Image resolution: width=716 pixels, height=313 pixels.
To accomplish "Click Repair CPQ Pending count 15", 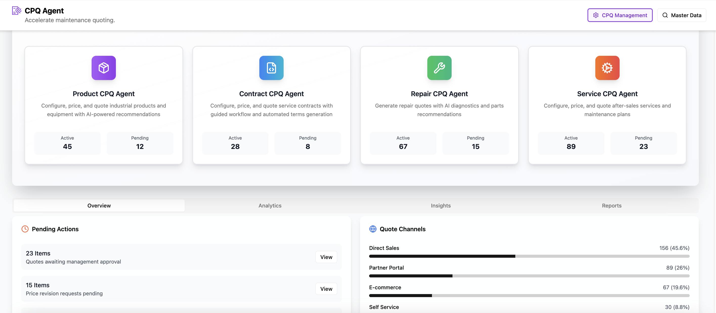I will pos(476,146).
